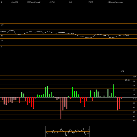Viewport: 137px width, 137px height.
Task: Click the RSI axis label 50
Action: 2,36
